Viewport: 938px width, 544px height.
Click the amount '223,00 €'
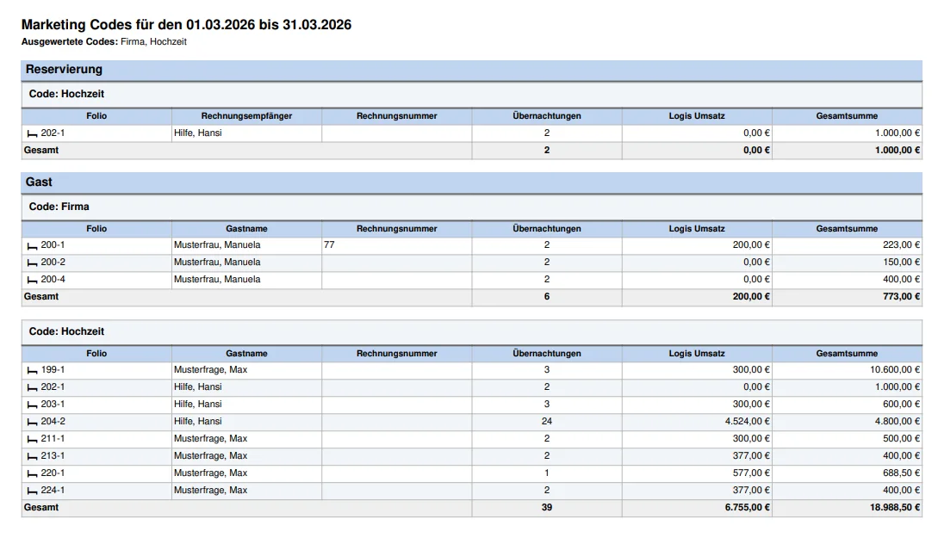[901, 245]
